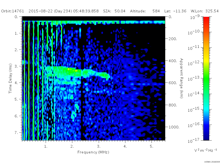Click the Time Delay (ms) axis label
This screenshot has height=165, width=220.
(x=10, y=78)
